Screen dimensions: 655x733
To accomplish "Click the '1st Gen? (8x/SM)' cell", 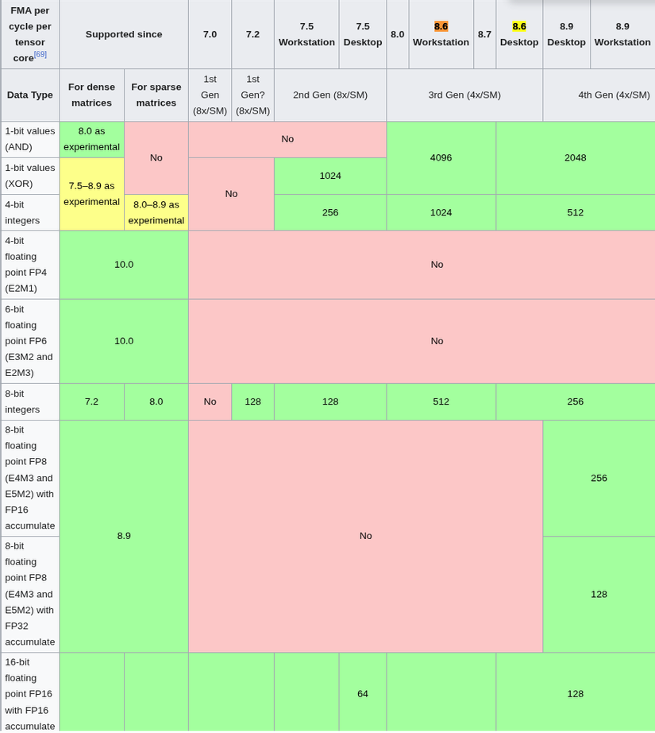I will (252, 95).
